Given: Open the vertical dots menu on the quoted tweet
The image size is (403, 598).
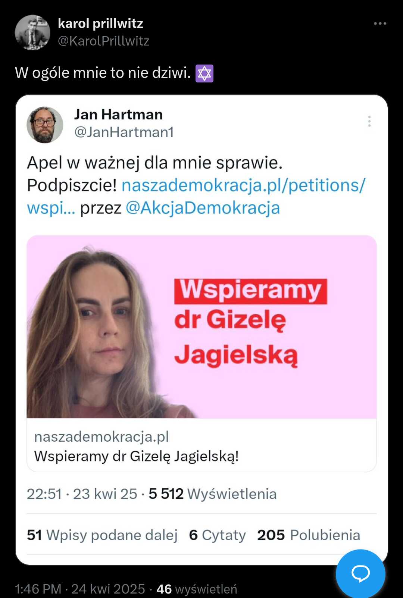Looking at the screenshot, I should (x=369, y=121).
